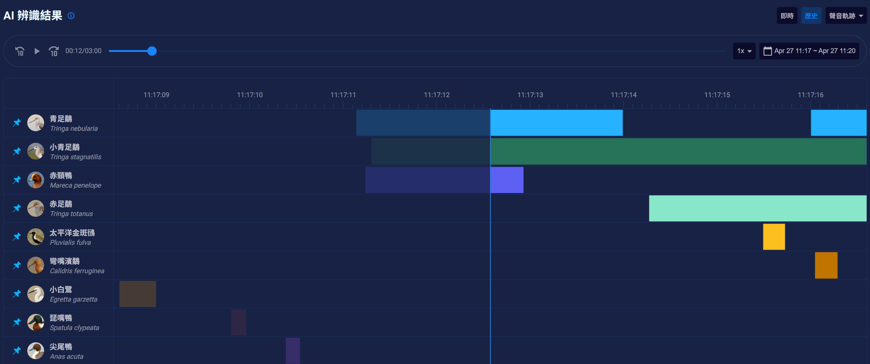The image size is (870, 364).
Task: Toggle pin on 尖尾鴨 row
Action: click(x=17, y=351)
